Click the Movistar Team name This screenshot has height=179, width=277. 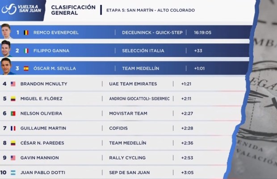pos(128,113)
